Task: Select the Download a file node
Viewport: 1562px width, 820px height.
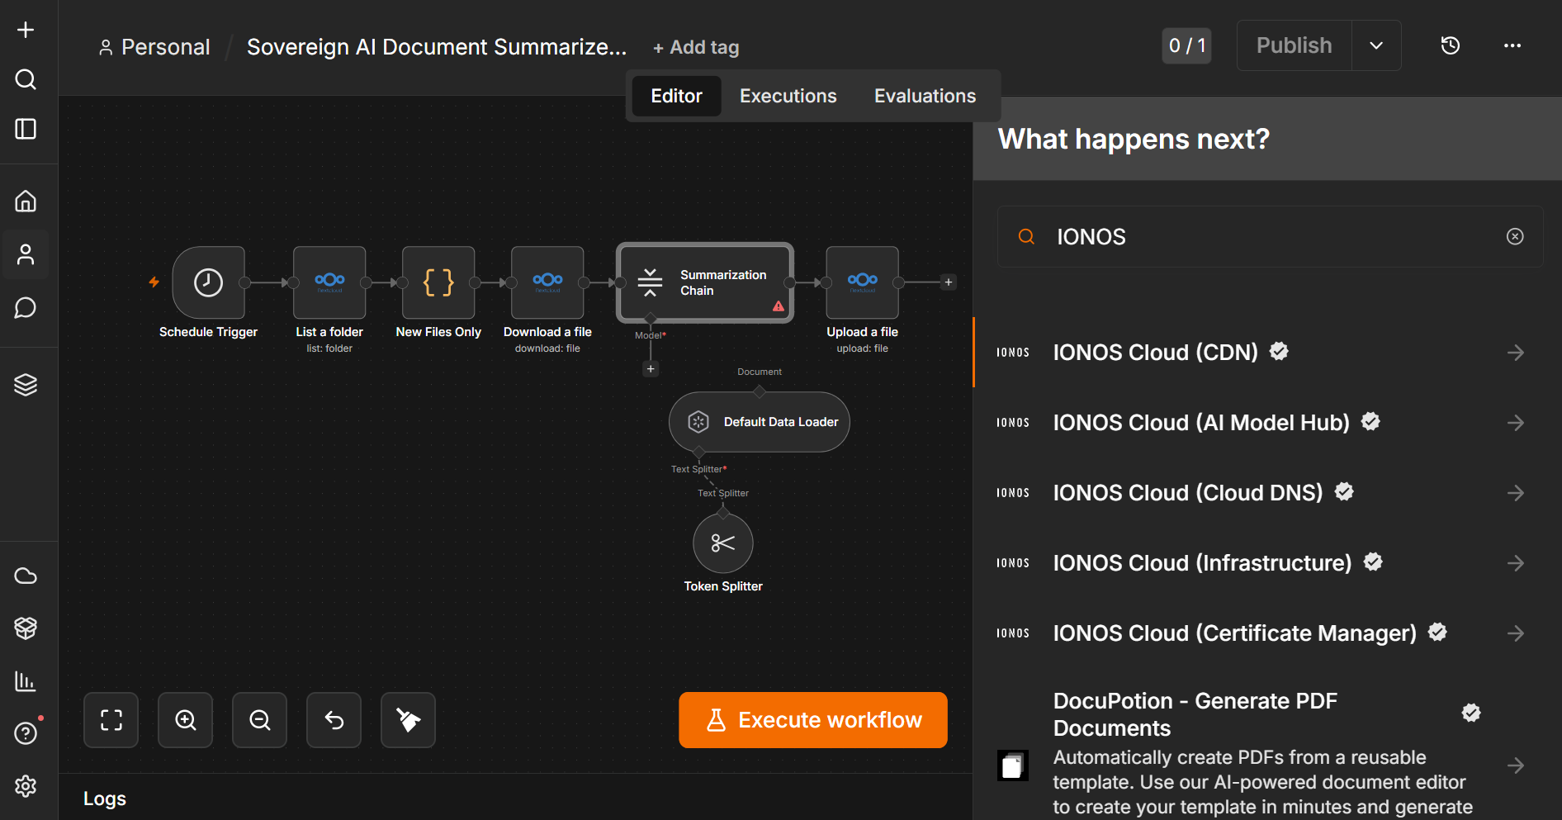Action: [547, 282]
